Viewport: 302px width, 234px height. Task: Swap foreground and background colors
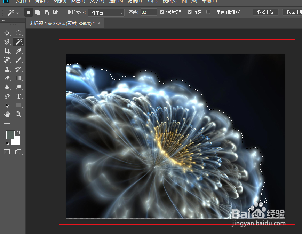pos(19,132)
